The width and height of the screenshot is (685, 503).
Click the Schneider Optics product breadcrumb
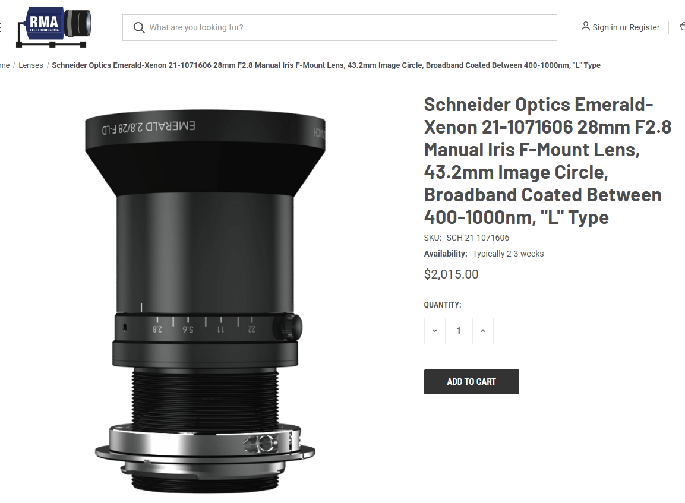[x=326, y=65]
